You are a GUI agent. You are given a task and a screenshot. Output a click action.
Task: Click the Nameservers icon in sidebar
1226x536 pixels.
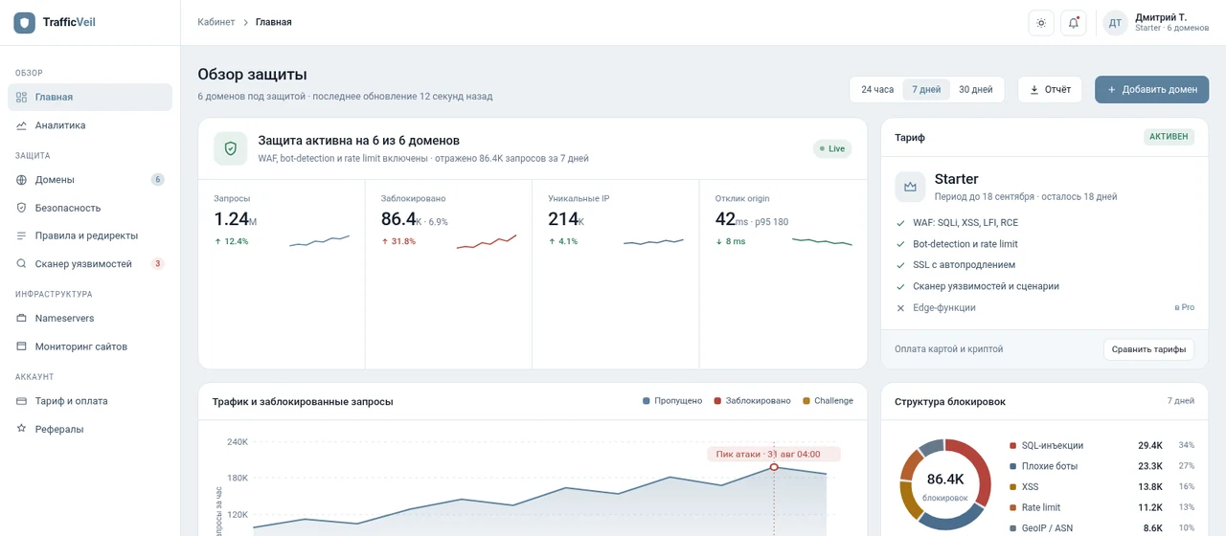coord(21,318)
